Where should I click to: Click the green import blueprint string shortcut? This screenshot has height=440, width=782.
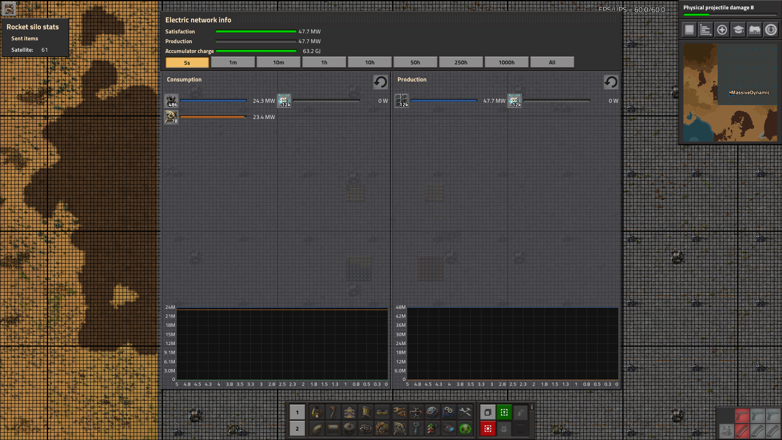(x=504, y=412)
